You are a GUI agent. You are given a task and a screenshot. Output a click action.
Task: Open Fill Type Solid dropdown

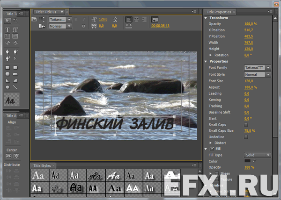(x=257, y=155)
